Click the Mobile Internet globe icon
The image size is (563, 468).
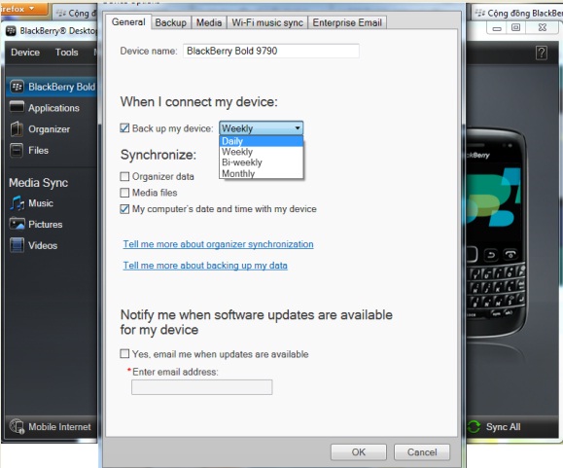pyautogui.click(x=17, y=426)
